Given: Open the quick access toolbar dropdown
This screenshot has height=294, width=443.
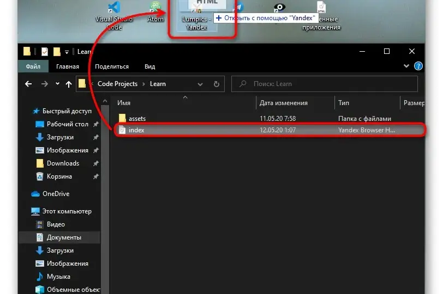Looking at the screenshot, I should pos(67,52).
